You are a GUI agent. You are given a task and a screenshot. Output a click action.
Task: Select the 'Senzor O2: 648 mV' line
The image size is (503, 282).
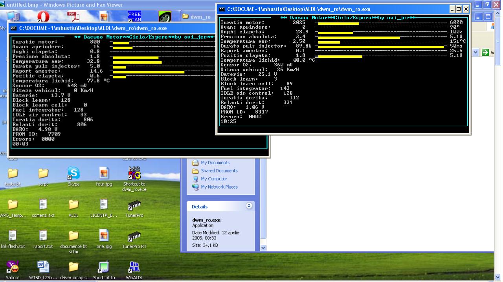pos(50,86)
